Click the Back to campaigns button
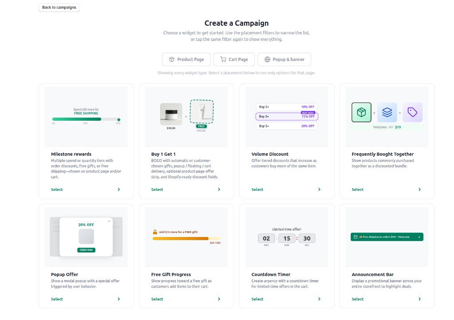 point(59,7)
